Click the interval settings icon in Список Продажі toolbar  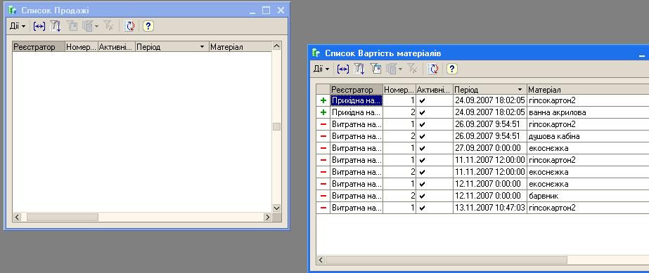click(39, 26)
